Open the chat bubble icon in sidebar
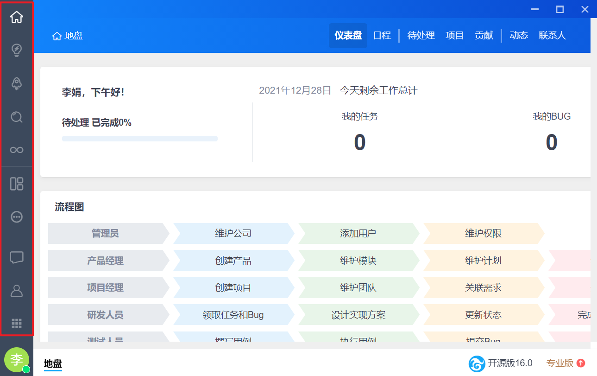 17,257
